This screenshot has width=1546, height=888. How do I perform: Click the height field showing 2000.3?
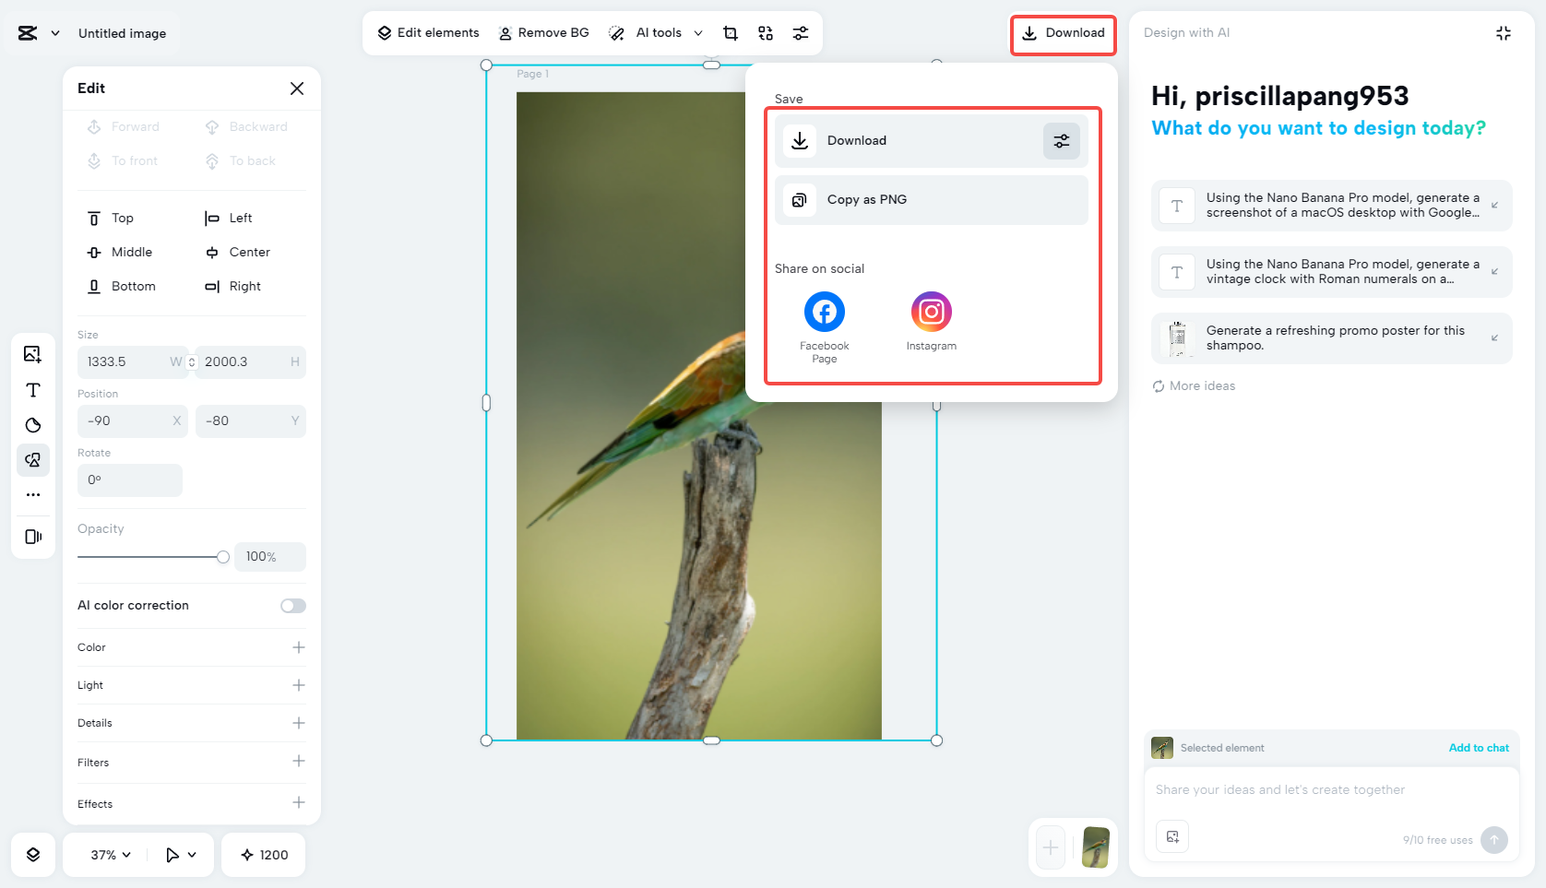point(251,362)
